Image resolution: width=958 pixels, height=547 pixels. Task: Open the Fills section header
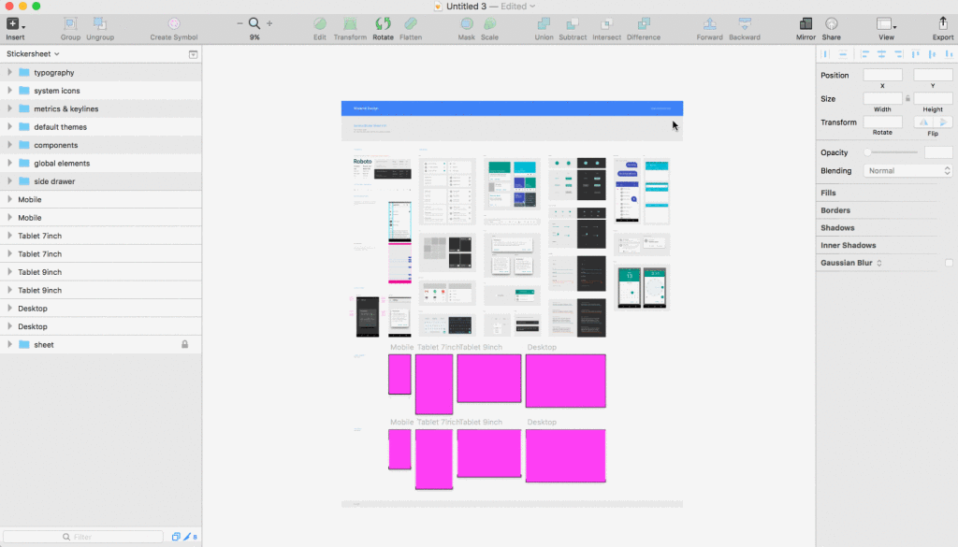tap(828, 193)
